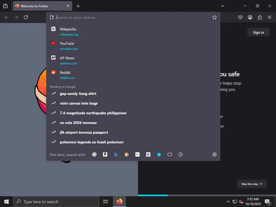Search this time with DuckDuckGo
276x207 pixels.
127,154
